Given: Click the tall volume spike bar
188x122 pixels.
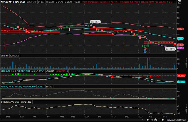Looking at the screenshot, I should tap(148, 63).
